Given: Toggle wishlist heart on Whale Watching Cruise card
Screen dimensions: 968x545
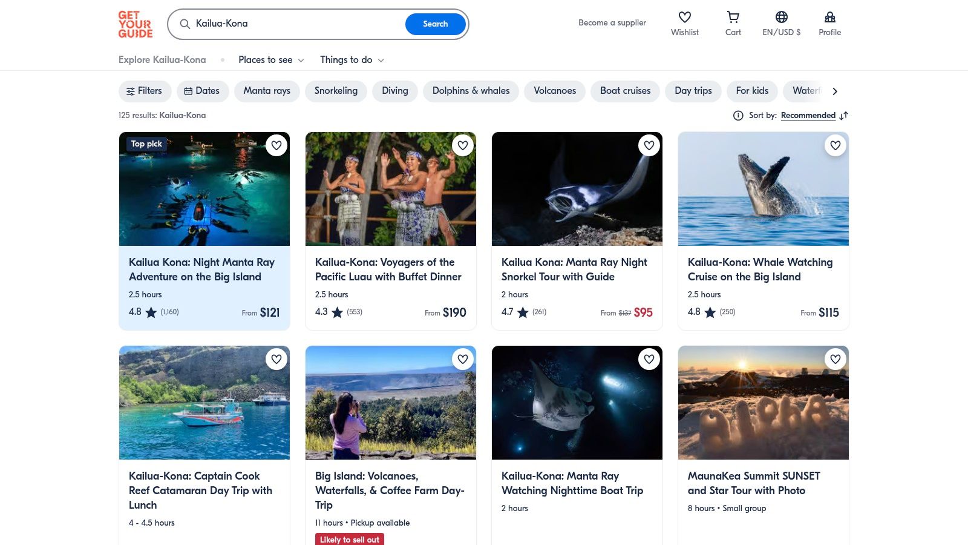Looking at the screenshot, I should pos(836,145).
